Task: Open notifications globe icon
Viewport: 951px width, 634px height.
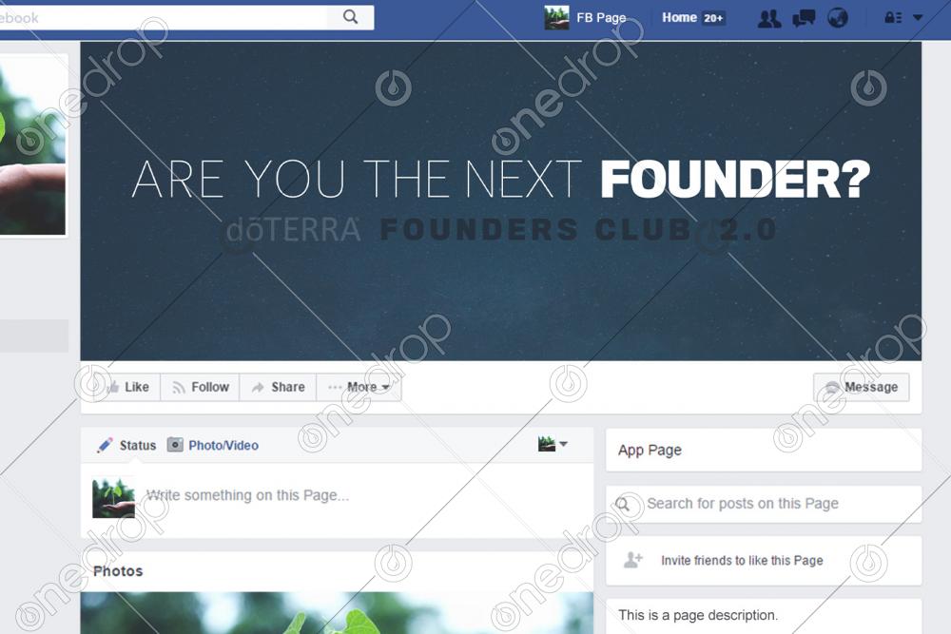Action: tap(838, 18)
